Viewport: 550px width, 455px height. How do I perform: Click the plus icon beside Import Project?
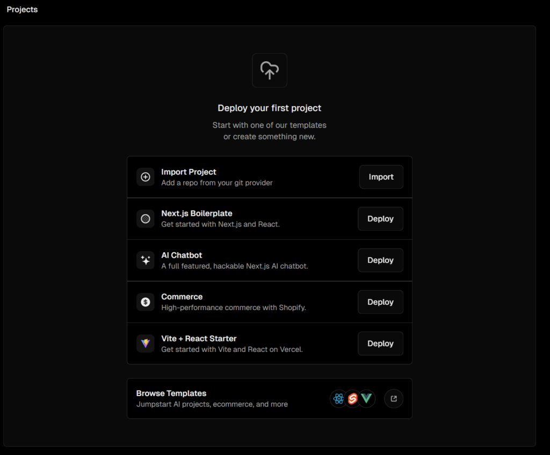click(x=145, y=177)
